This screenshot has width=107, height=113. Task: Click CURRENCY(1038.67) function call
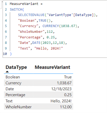click(60, 26)
